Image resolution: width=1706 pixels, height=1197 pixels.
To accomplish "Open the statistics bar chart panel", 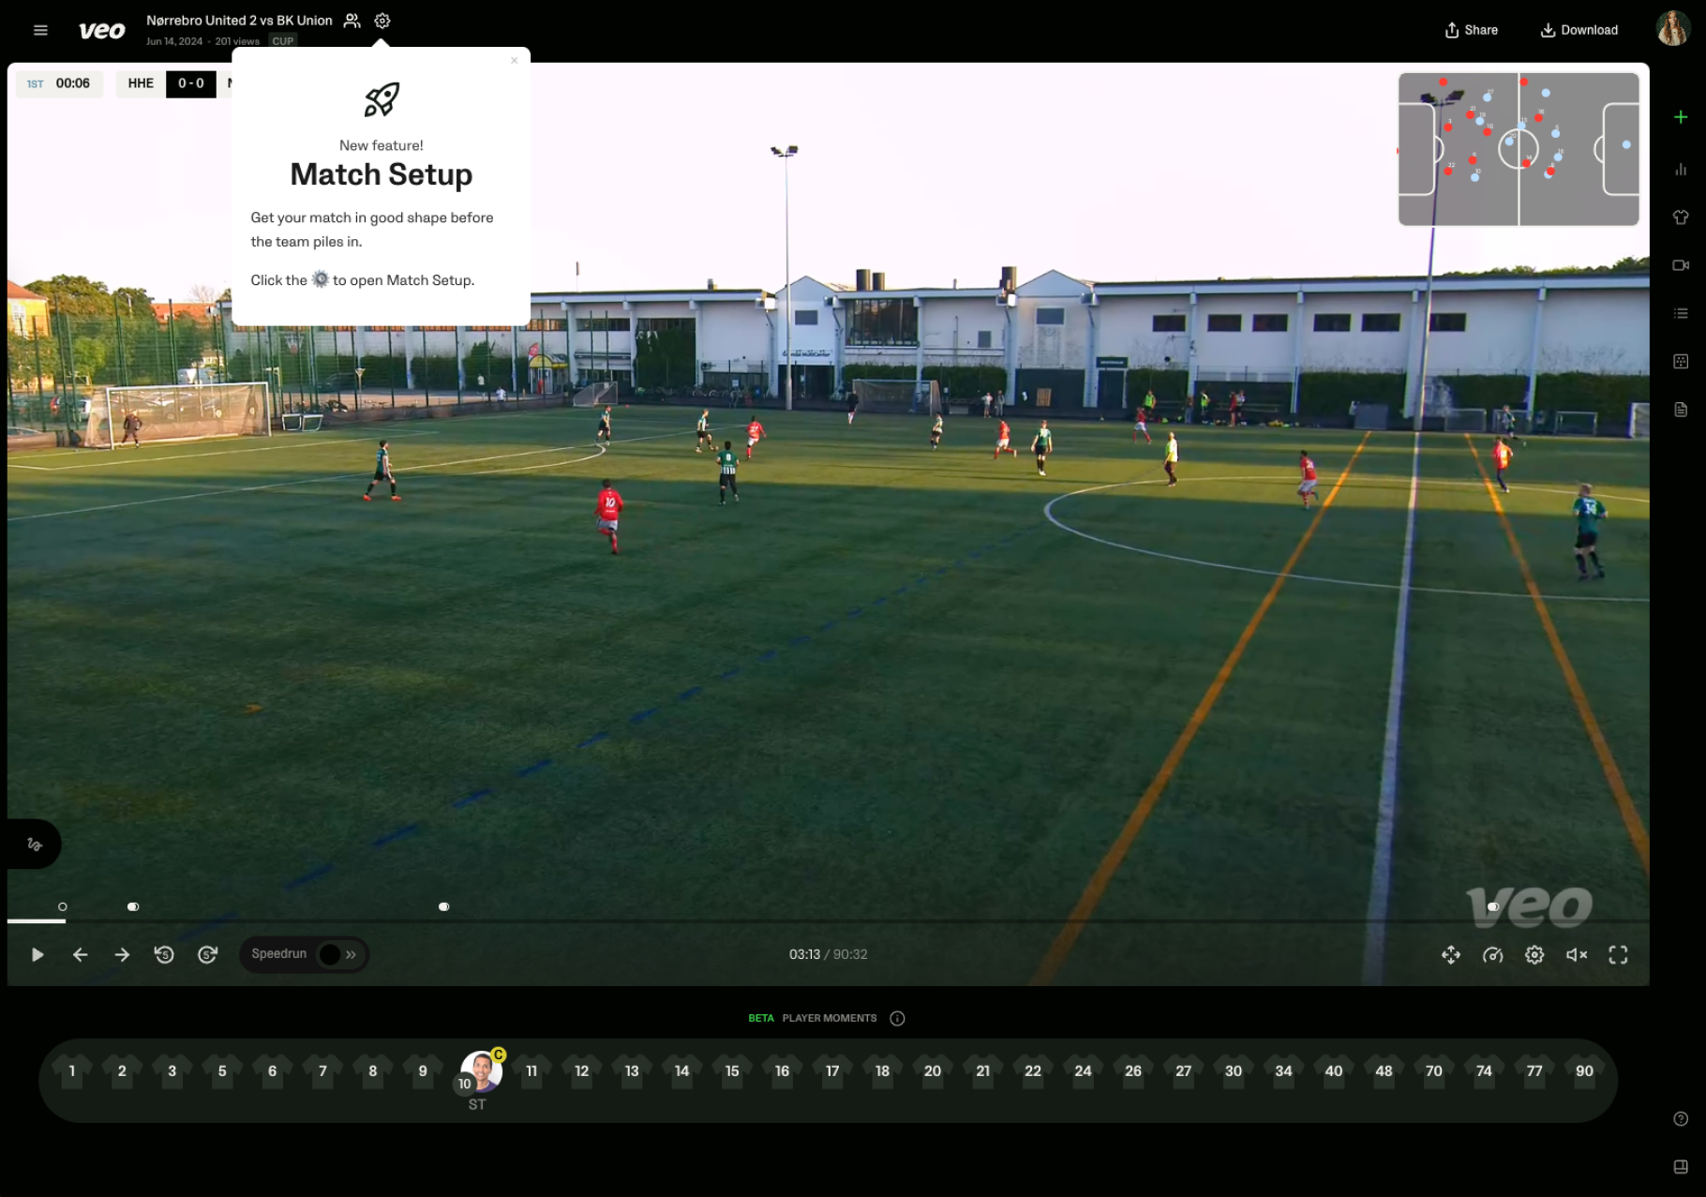I will [1681, 170].
